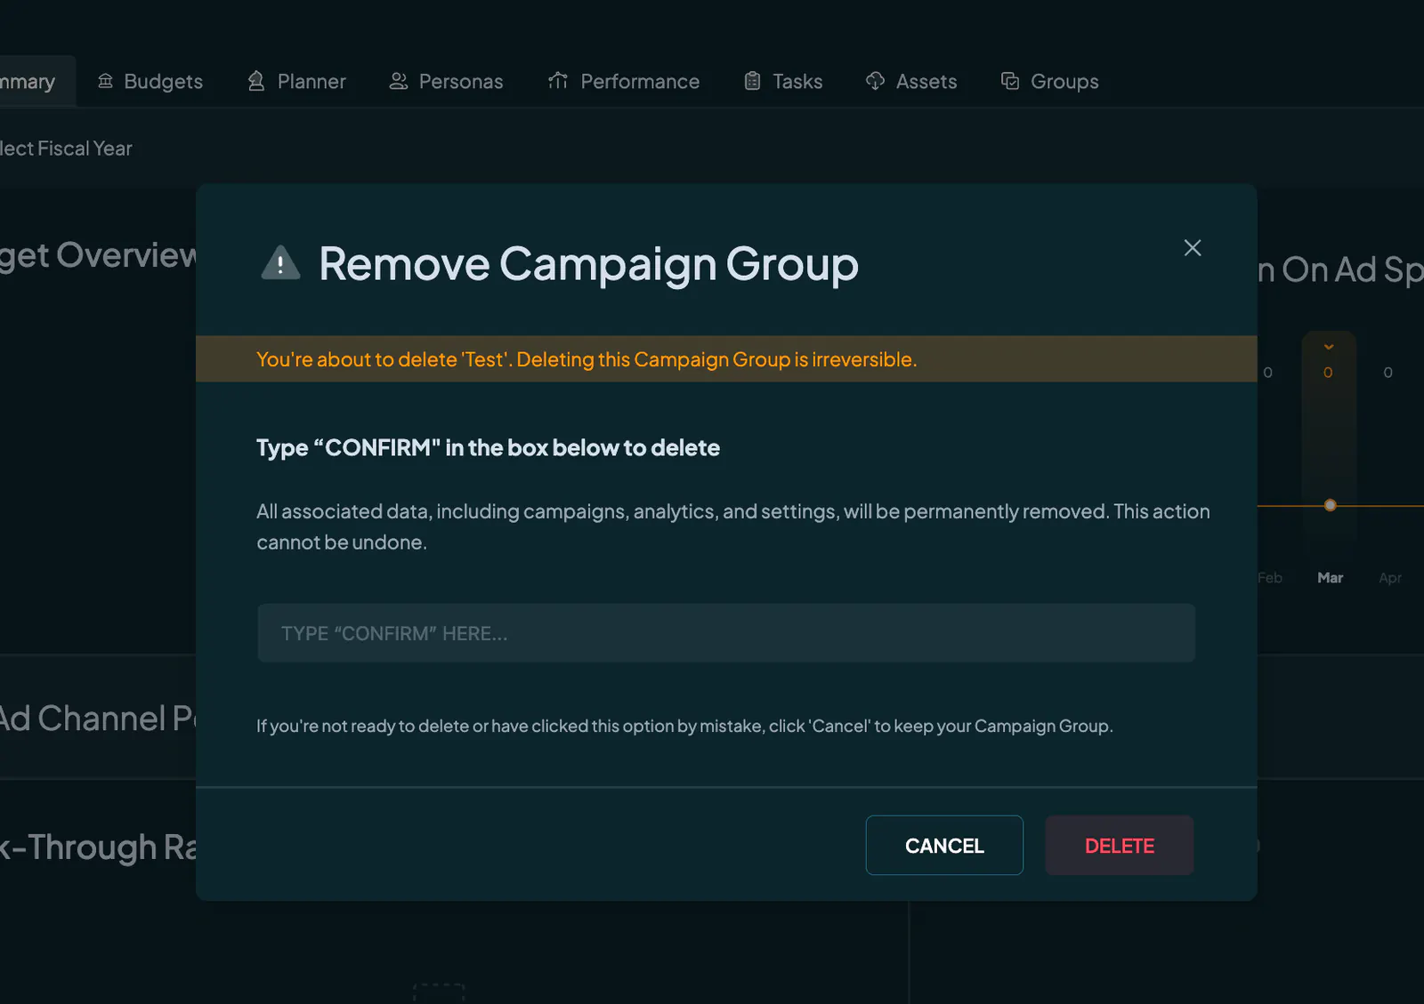Click the orange chevron above the Mar column

click(1329, 347)
